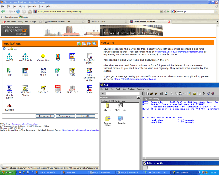The image size is (219, 175).
Task: Click the Print icon in SAS toolbar
Action: tap(162, 93)
